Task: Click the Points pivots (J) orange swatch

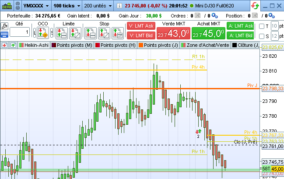Action: (141, 45)
